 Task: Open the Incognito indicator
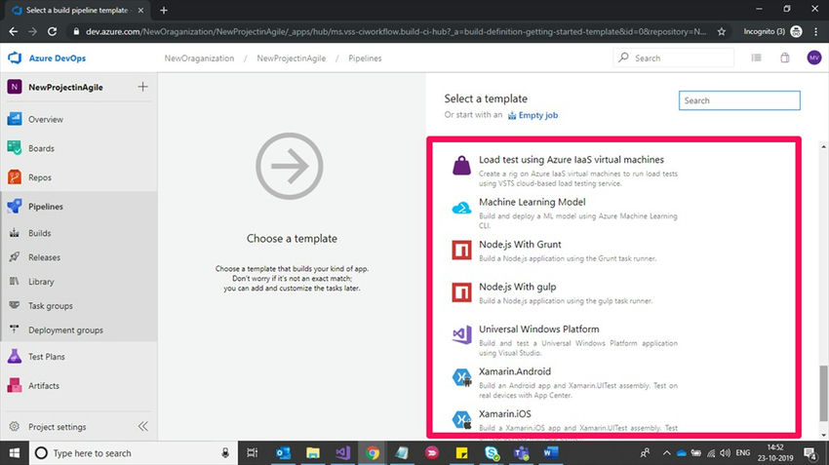pyautogui.click(x=772, y=32)
